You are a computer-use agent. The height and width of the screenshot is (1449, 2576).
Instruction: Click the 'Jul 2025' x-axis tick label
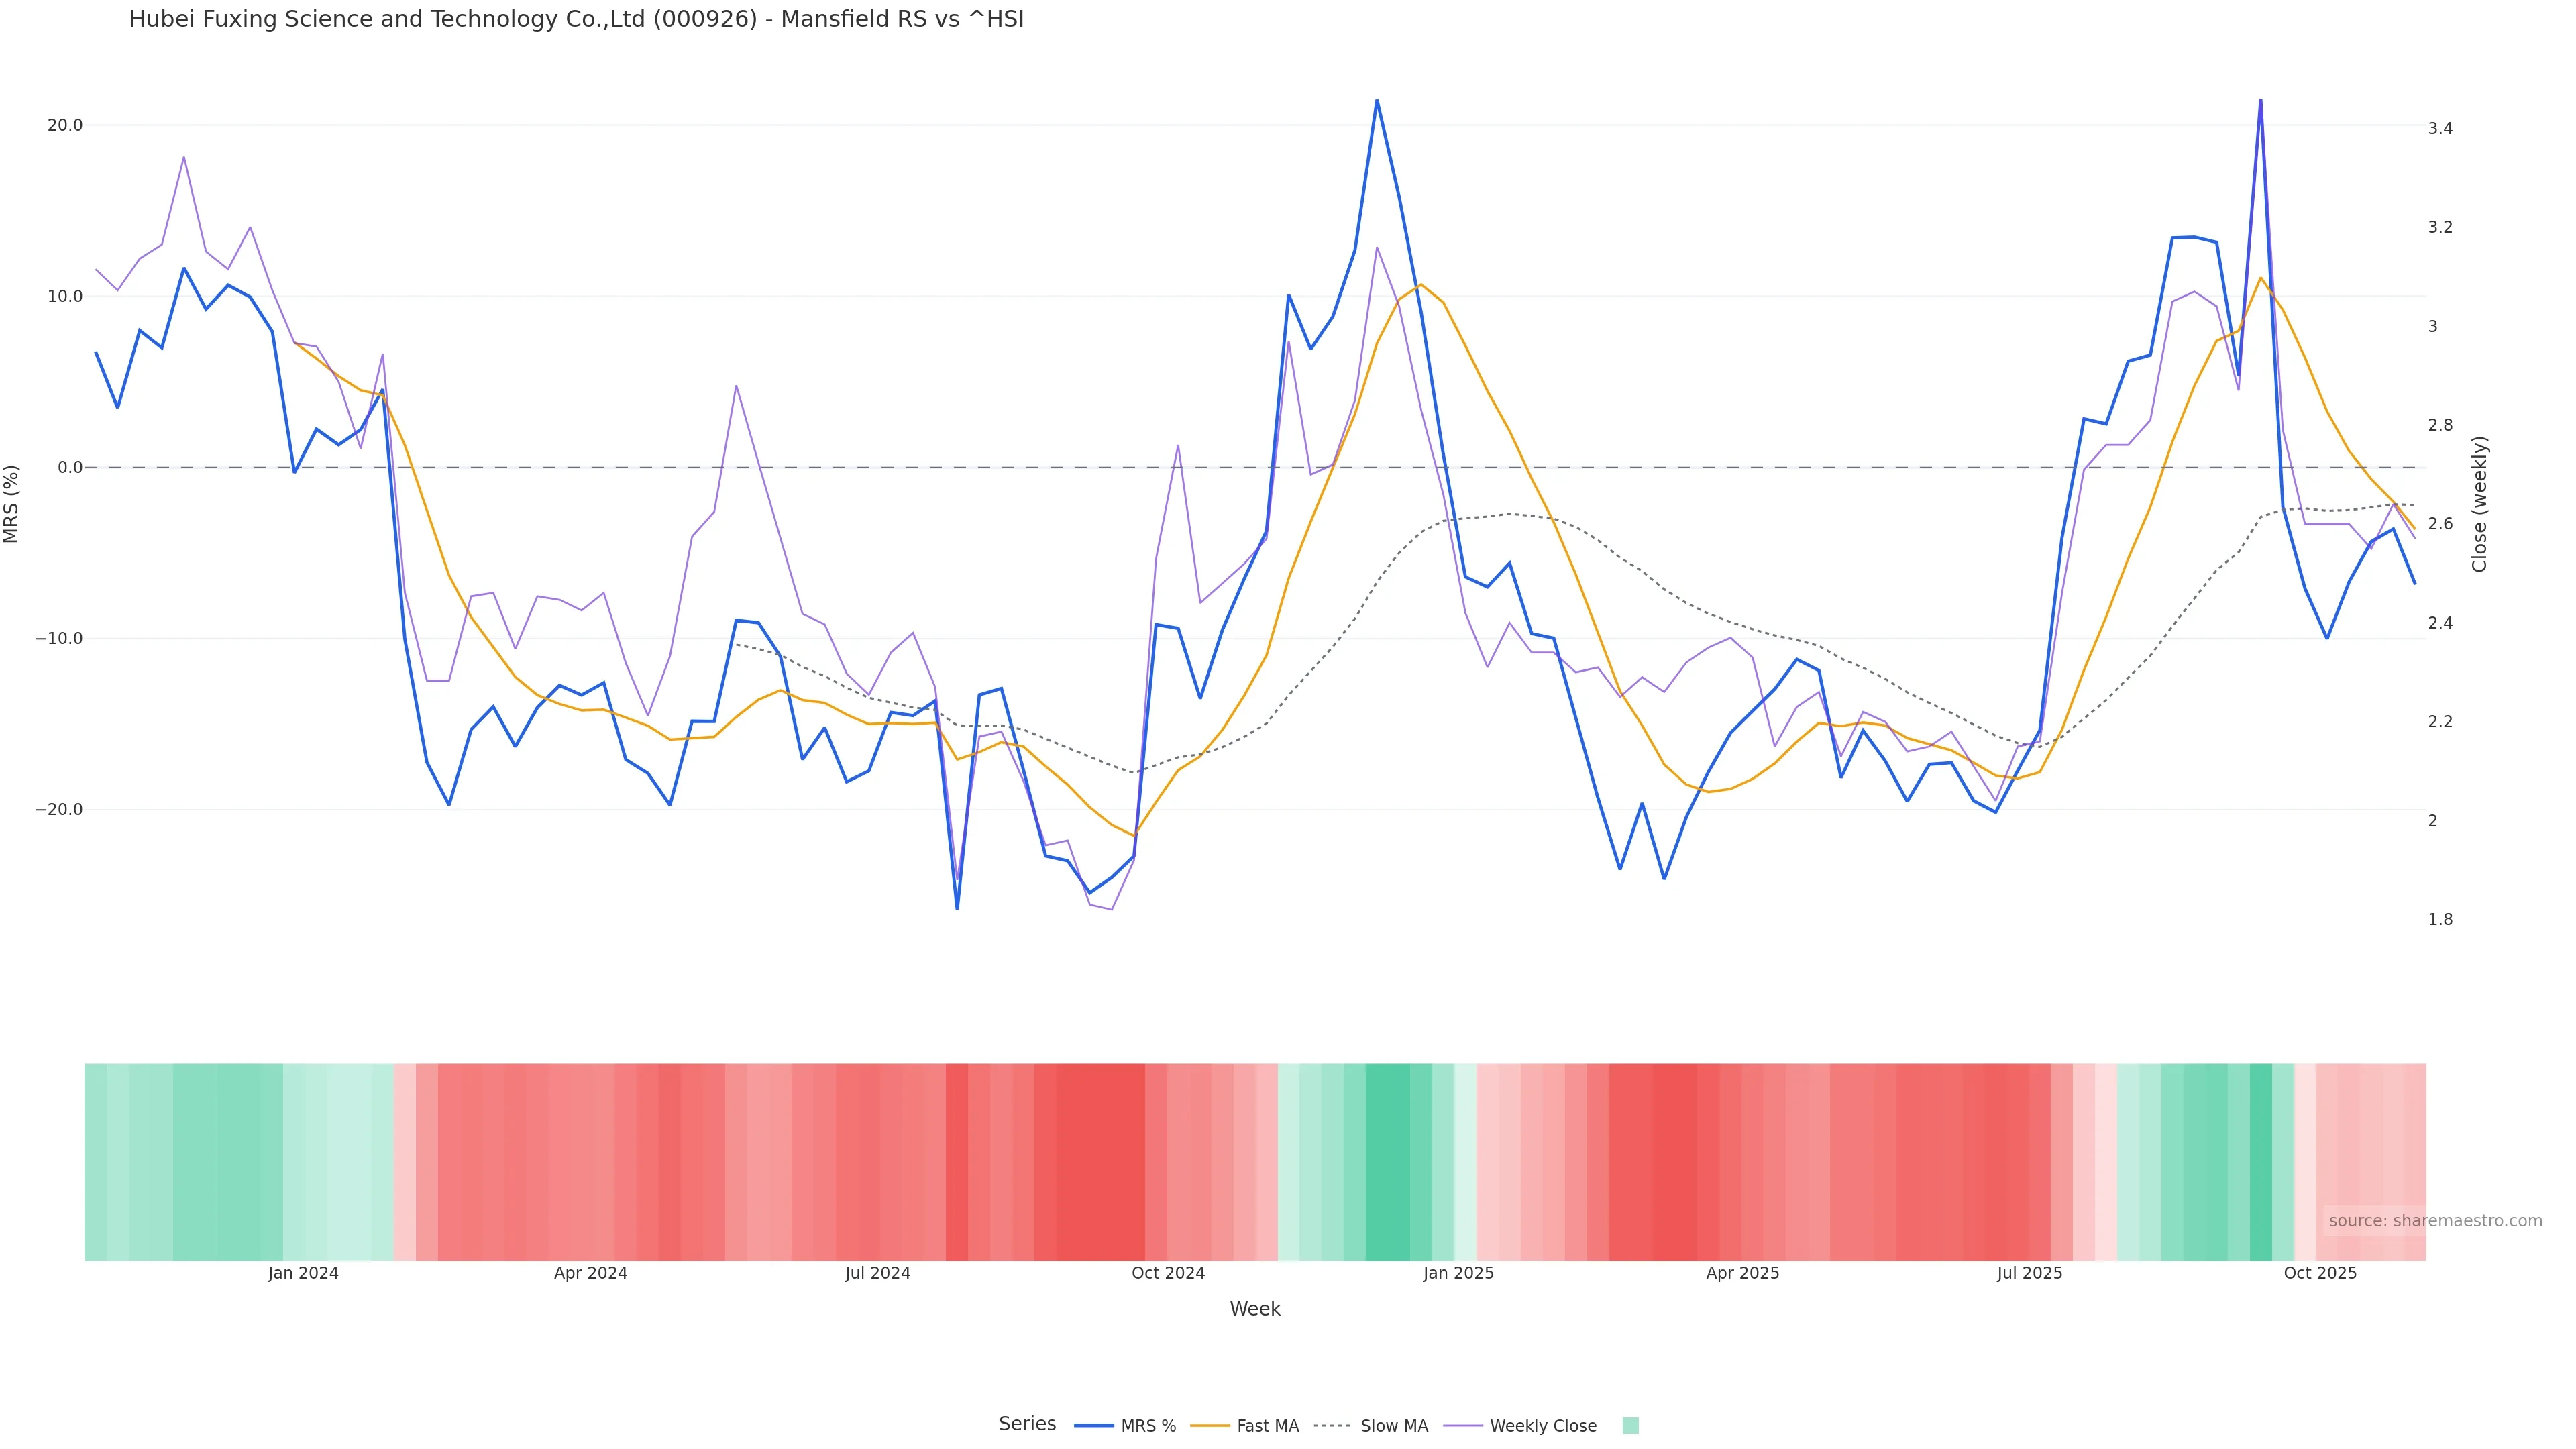click(x=2029, y=1273)
